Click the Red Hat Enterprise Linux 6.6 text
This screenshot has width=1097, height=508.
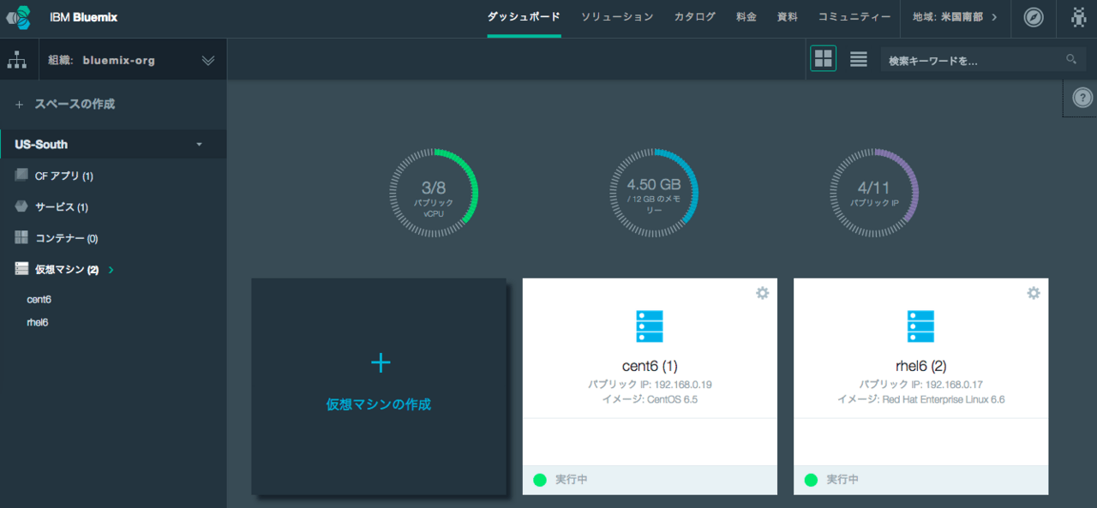coord(944,400)
